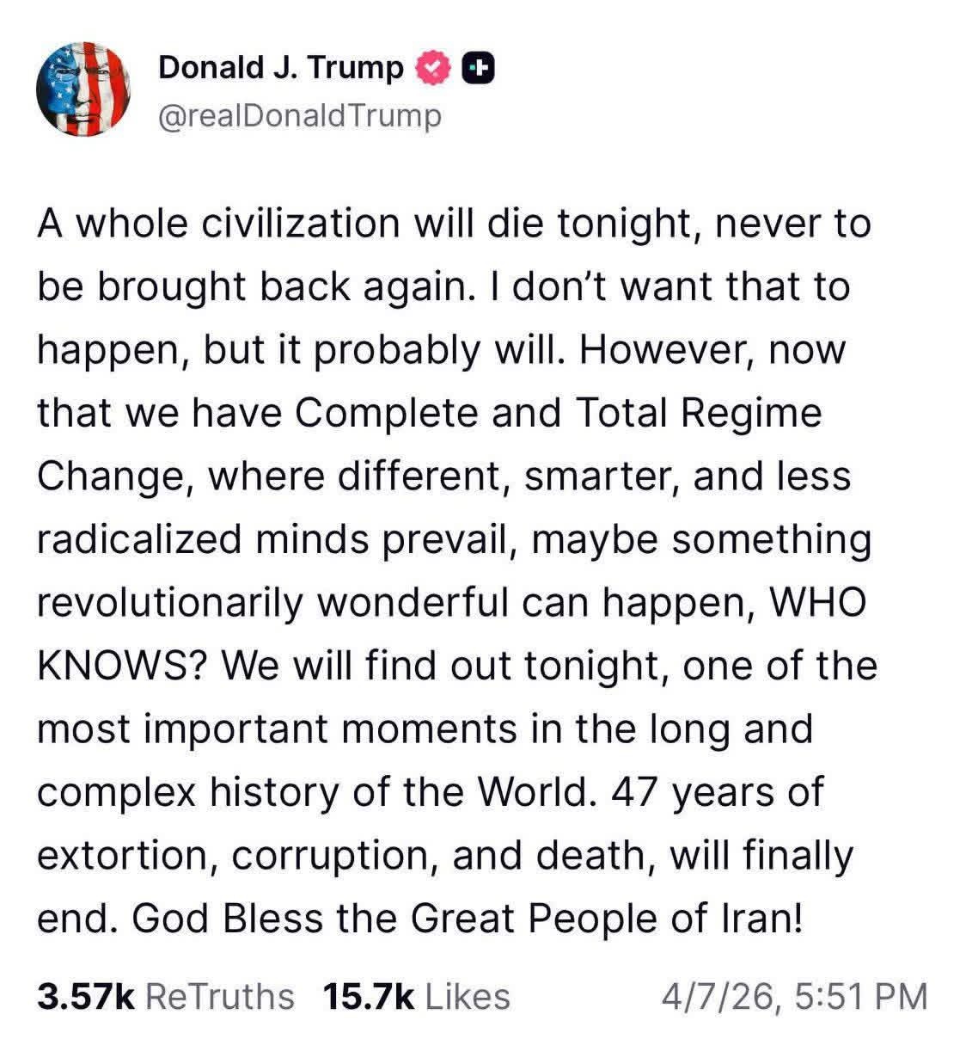
Task: Click the word "revolutionarily" in the post
Action: click(170, 602)
